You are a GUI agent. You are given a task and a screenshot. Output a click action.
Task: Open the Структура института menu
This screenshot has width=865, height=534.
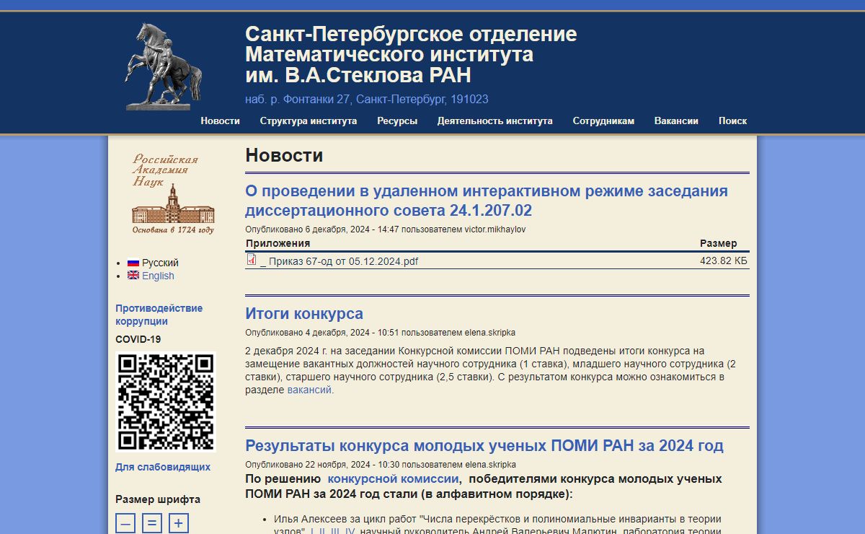tap(309, 121)
